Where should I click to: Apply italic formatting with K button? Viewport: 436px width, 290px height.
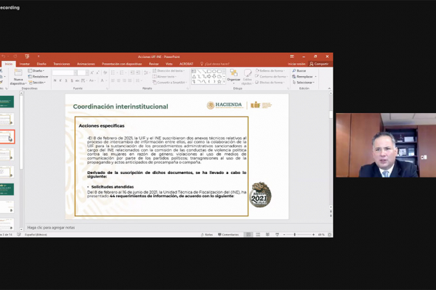pyautogui.click(x=60, y=80)
